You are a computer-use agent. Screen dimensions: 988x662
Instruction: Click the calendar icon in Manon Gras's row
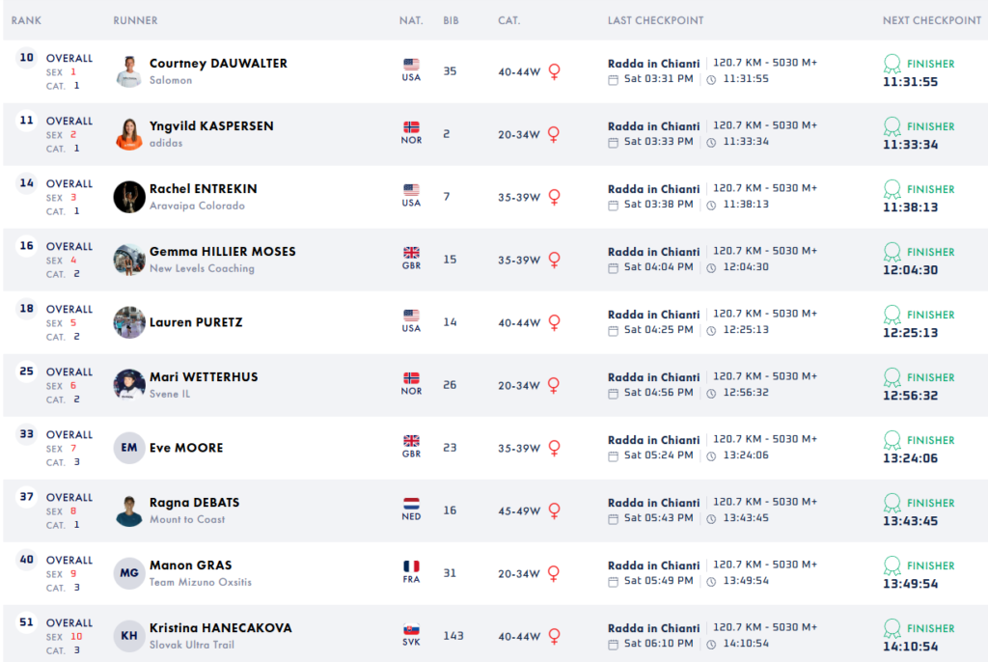coord(613,581)
